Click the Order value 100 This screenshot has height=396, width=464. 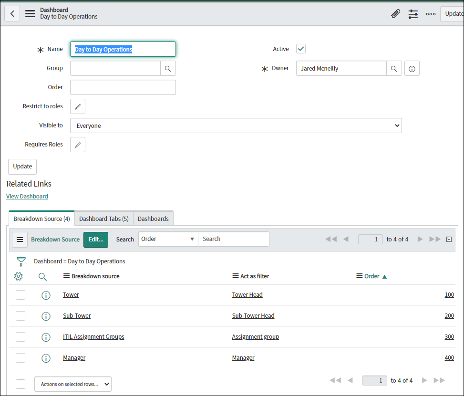coord(449,295)
